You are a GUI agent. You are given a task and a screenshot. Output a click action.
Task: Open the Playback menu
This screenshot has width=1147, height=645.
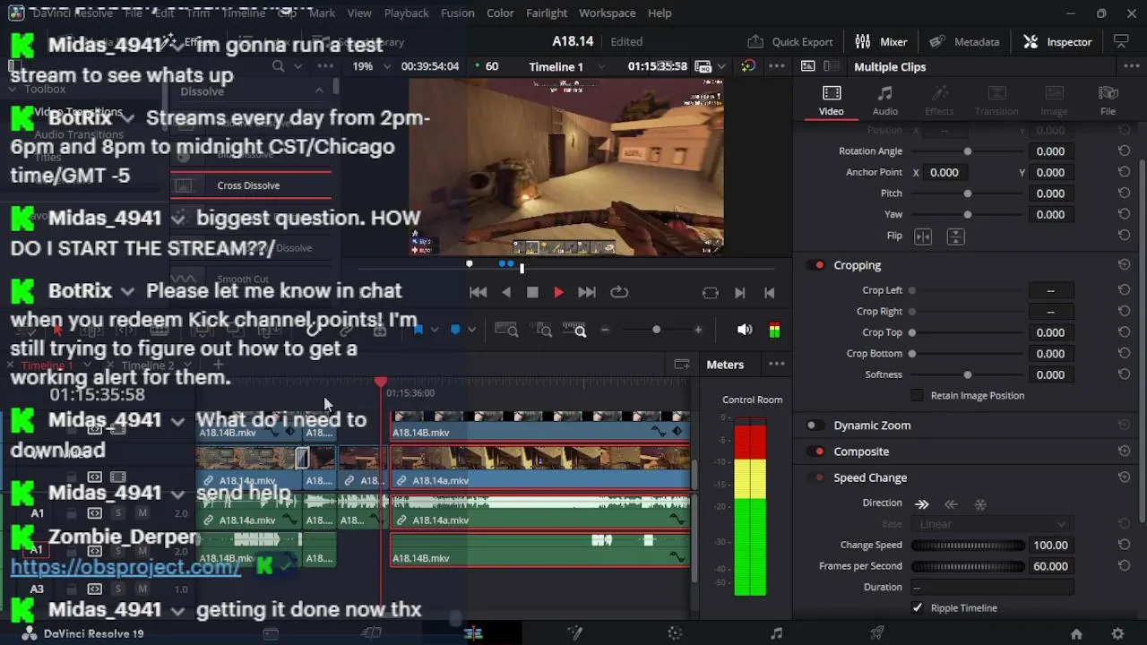406,13
